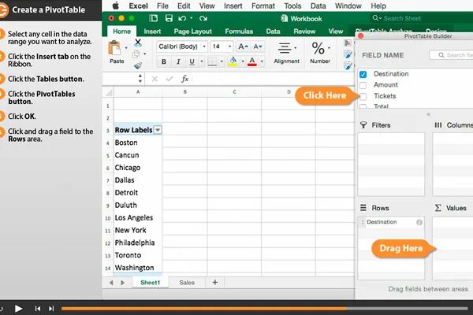This screenshot has height=315, width=473.
Task: Click the Save disk icon
Action: point(169,18)
